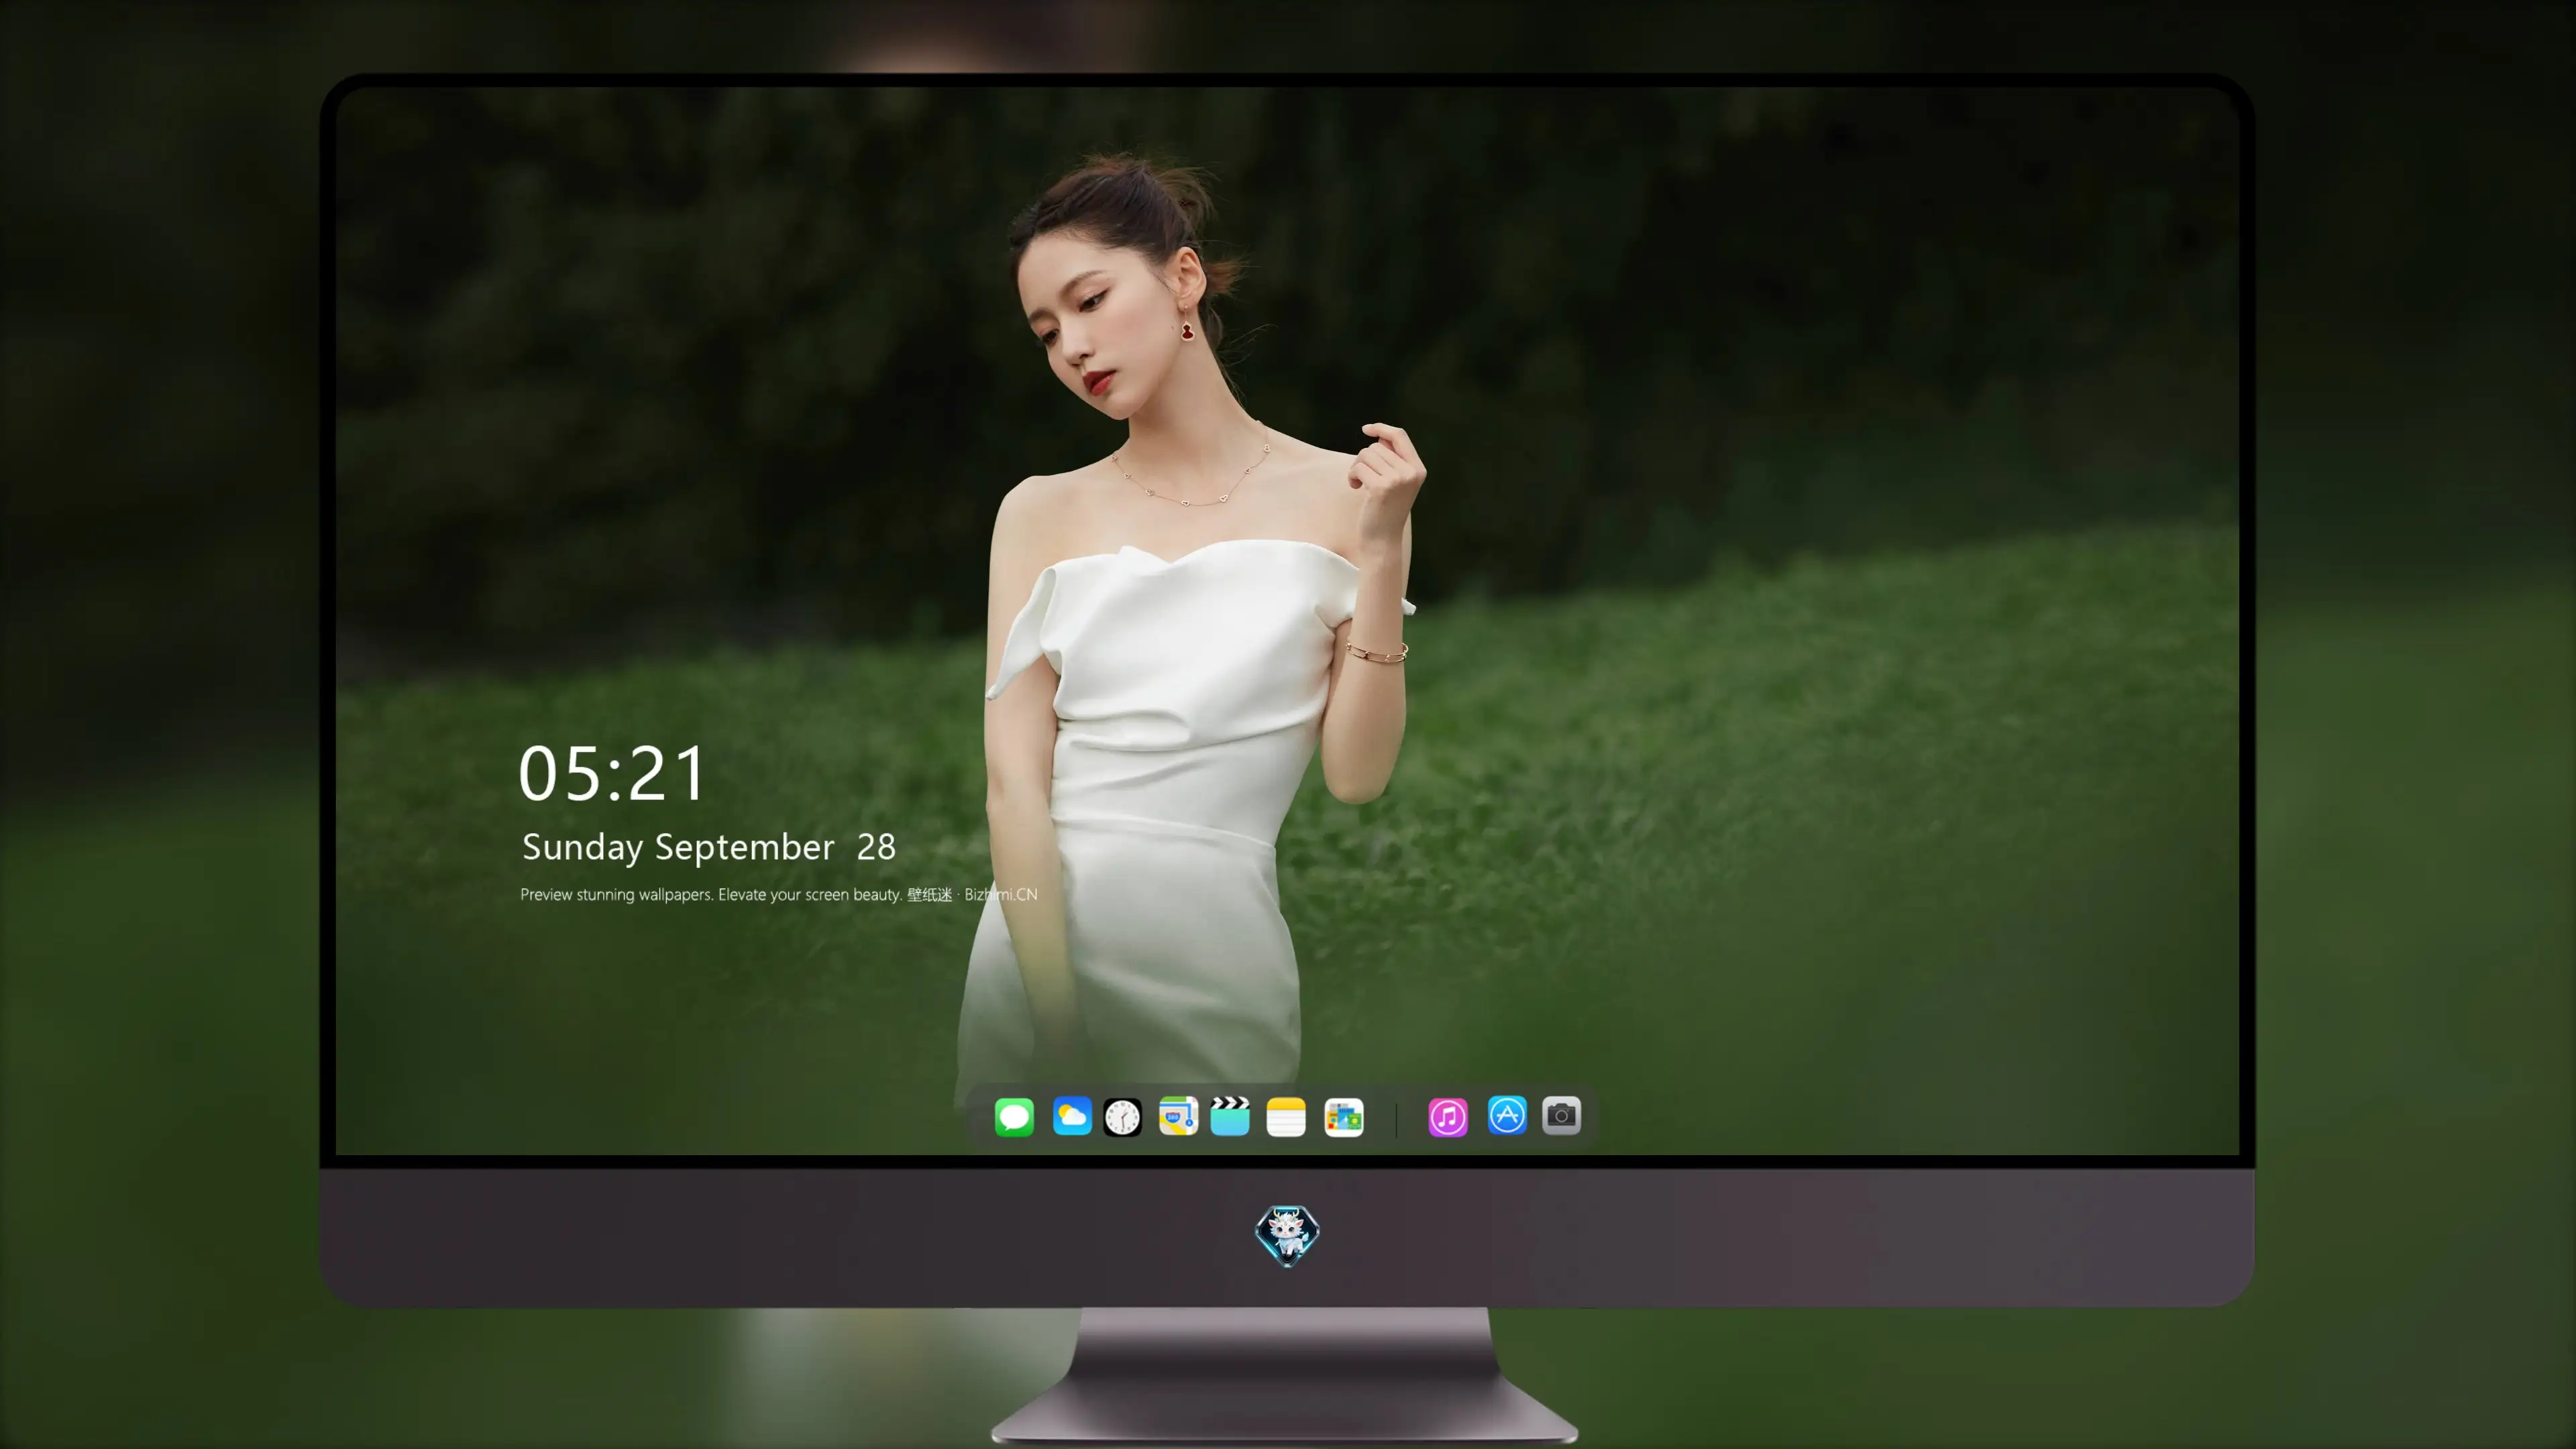Open the Weather app in the dock
Viewport: 2576px width, 1449px height.
click(x=1072, y=1116)
